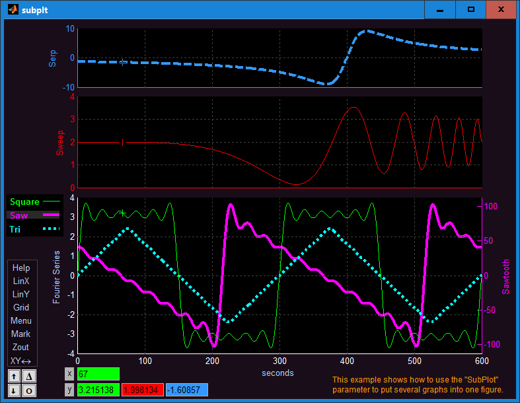Click the down arrow cursor button
520x403 pixels.
pyautogui.click(x=14, y=390)
